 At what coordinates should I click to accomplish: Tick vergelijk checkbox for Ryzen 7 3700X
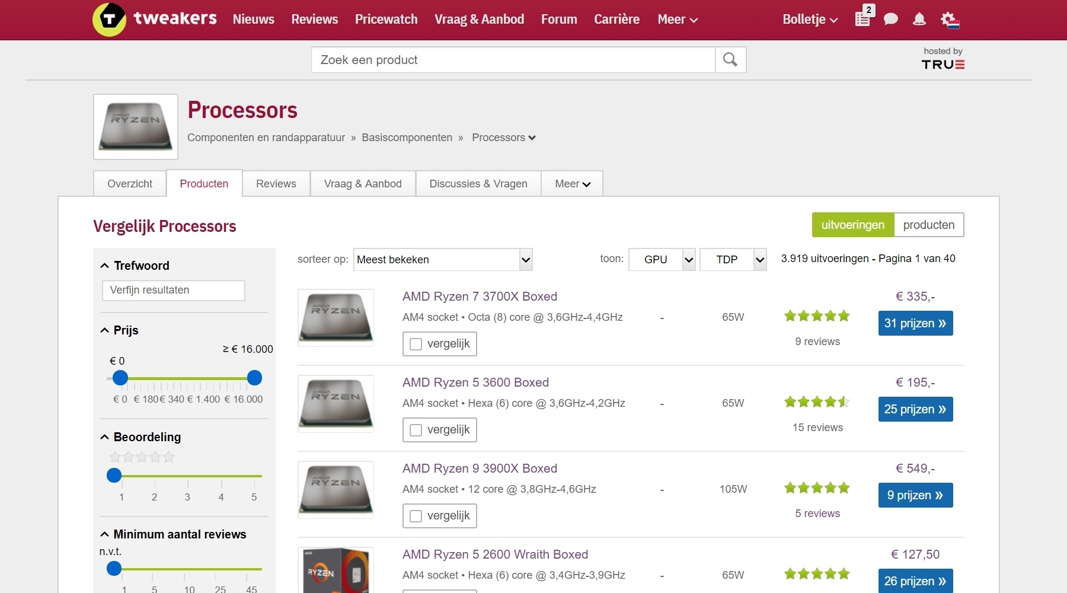tap(416, 344)
